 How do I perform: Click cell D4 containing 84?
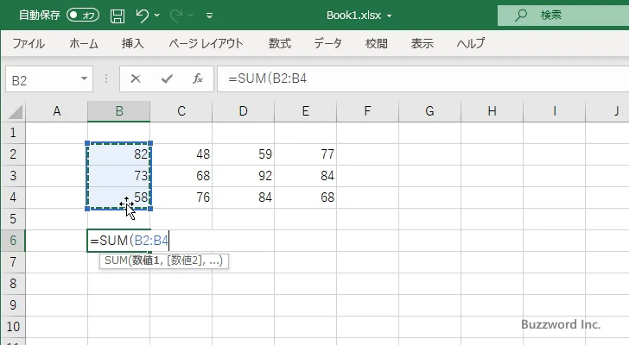pos(244,198)
